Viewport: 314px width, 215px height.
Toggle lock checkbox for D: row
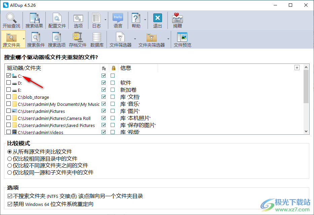(x=113, y=83)
